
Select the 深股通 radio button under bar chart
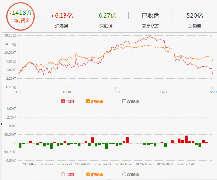coord(124,175)
